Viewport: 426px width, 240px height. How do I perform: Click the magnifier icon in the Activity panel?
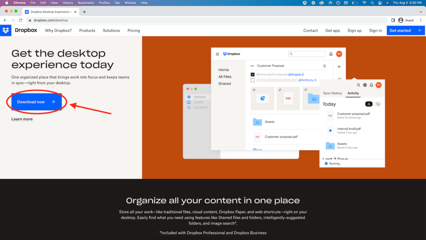point(358,85)
